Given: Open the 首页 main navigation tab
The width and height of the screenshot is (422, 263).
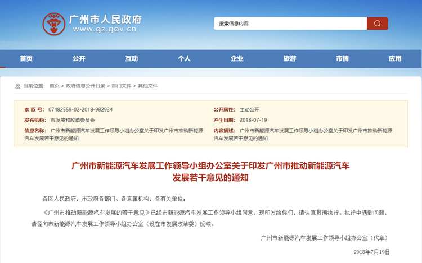Looking at the screenshot, I should 26,58.
